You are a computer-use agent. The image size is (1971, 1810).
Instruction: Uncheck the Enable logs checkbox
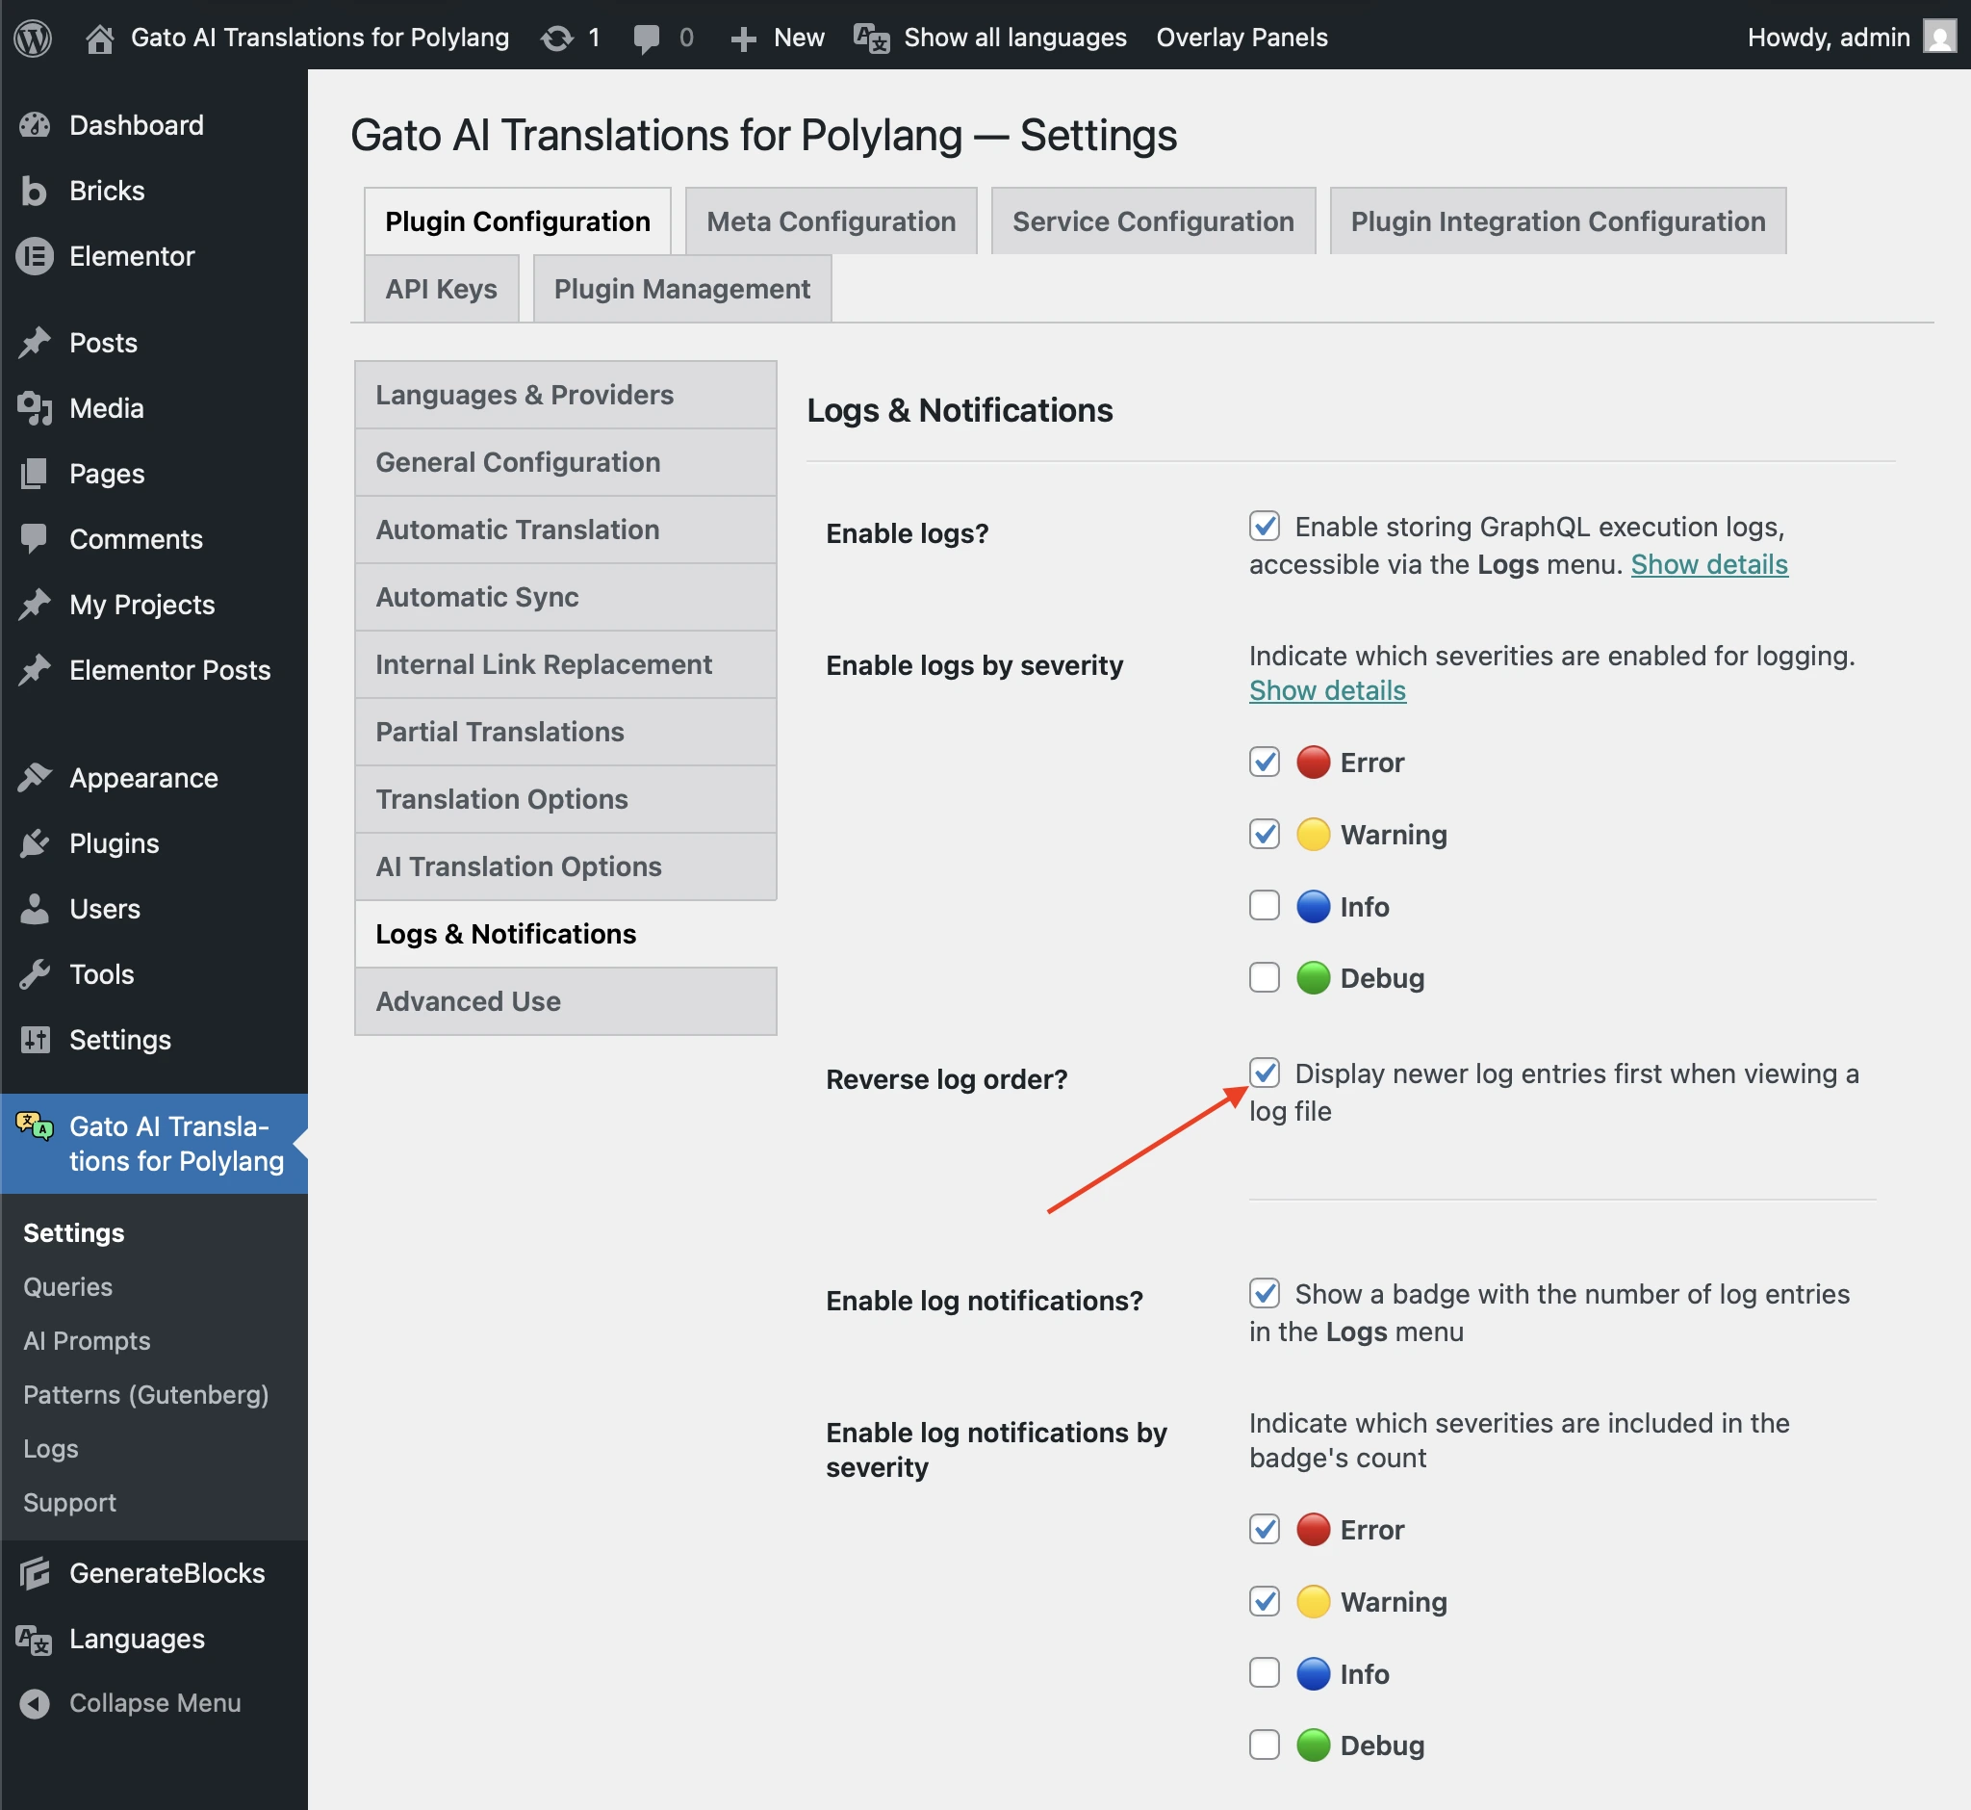coord(1264,526)
